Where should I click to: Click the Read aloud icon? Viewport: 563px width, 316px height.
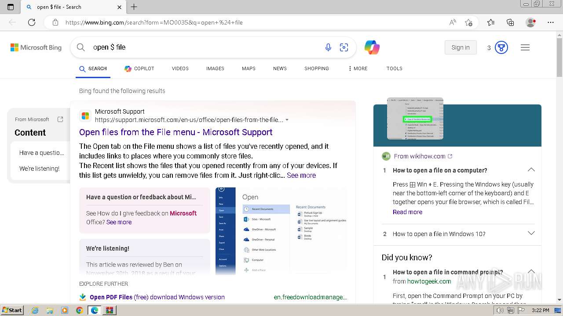pyautogui.click(x=453, y=22)
